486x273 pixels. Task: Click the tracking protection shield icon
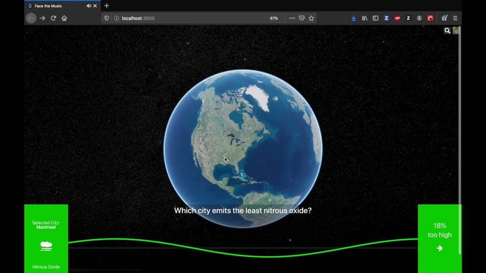pos(107,18)
